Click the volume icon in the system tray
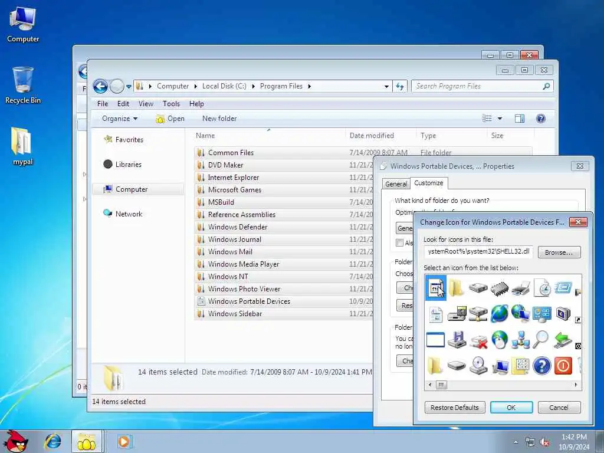604x453 pixels. click(x=544, y=442)
